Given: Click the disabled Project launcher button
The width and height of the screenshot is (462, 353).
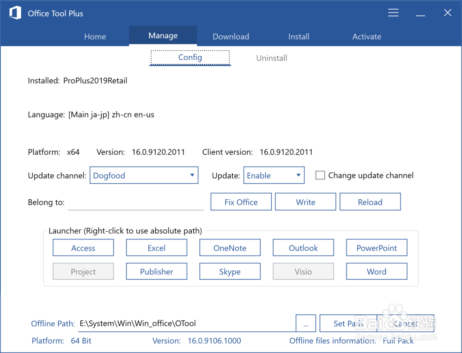Looking at the screenshot, I should 83,271.
